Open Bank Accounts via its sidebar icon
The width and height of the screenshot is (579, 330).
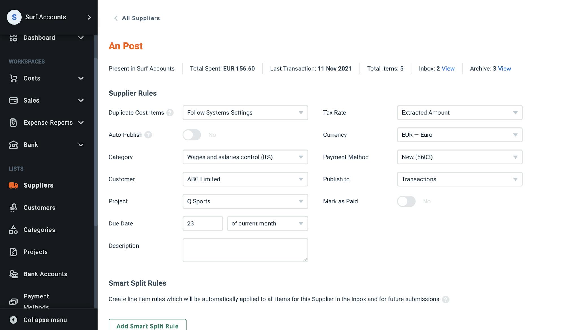click(x=13, y=274)
